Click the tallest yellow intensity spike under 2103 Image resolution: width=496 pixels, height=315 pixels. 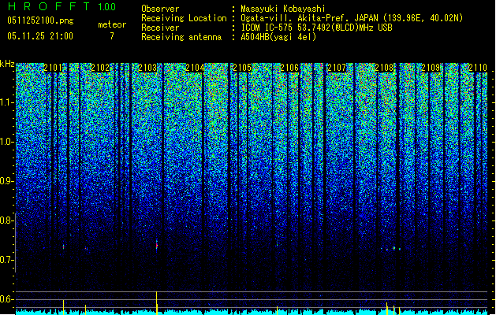(157, 302)
